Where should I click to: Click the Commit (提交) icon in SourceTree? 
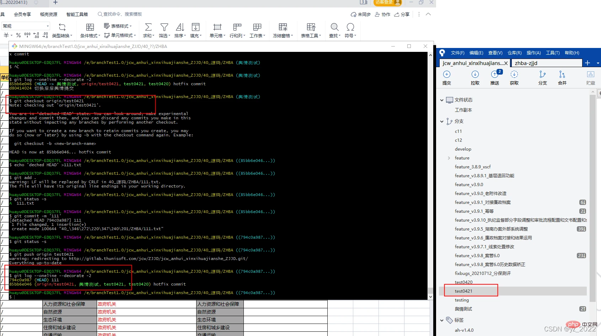447,75
